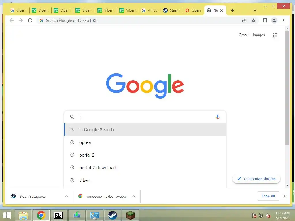Image resolution: width=295 pixels, height=221 pixels.
Task: Open SteamSetup.exe download item
Action: click(x=32, y=196)
